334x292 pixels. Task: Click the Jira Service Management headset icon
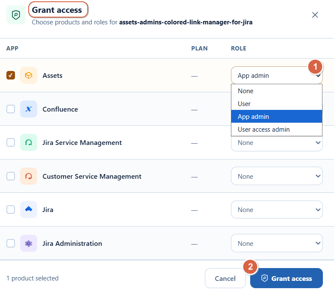tap(29, 142)
